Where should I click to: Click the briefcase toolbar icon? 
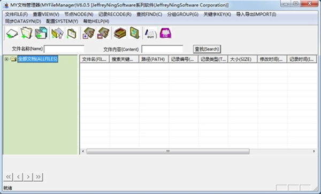(x=72, y=33)
